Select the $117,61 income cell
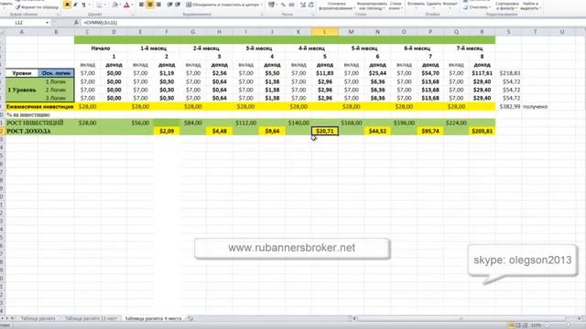This screenshot has height=329, width=586. click(x=483, y=73)
